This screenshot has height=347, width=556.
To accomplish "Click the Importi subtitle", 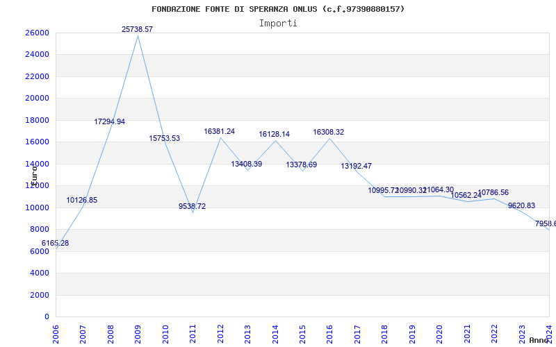I will tap(278, 24).
